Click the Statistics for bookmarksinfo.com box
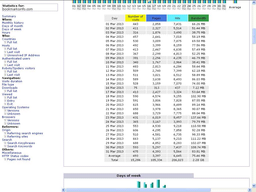 click(x=30, y=7)
